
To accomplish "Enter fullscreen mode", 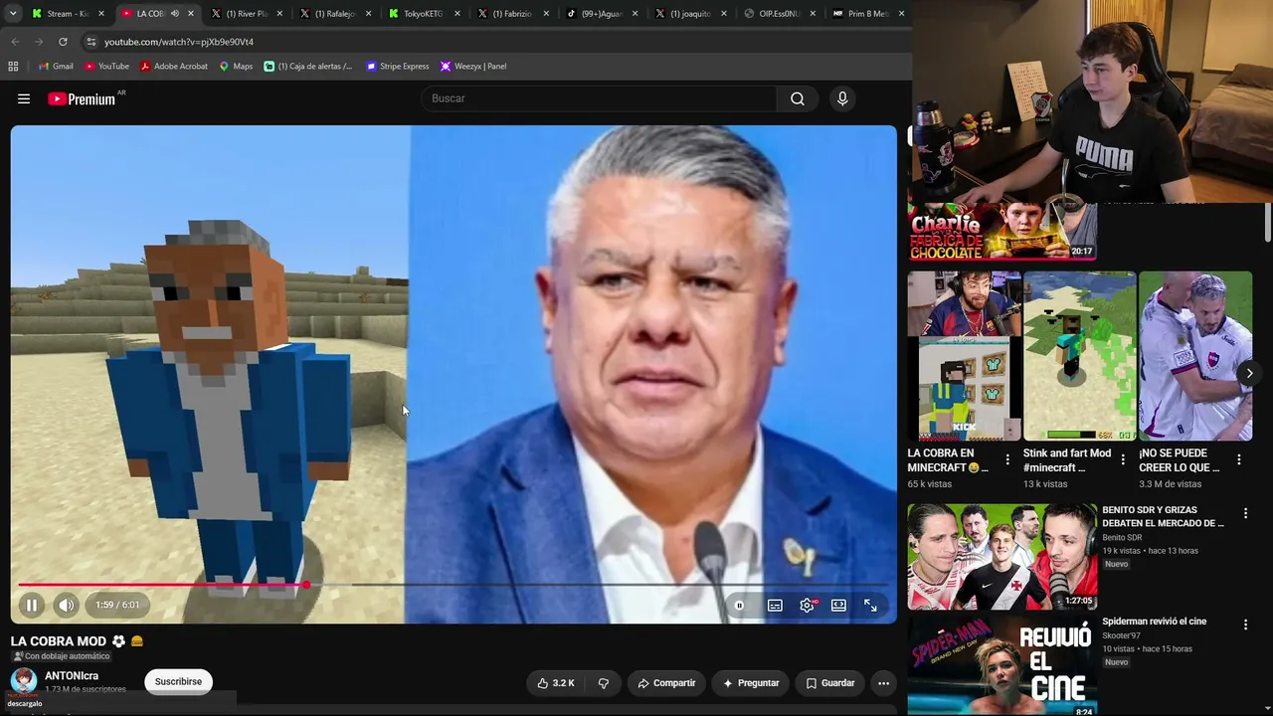I will point(870,605).
